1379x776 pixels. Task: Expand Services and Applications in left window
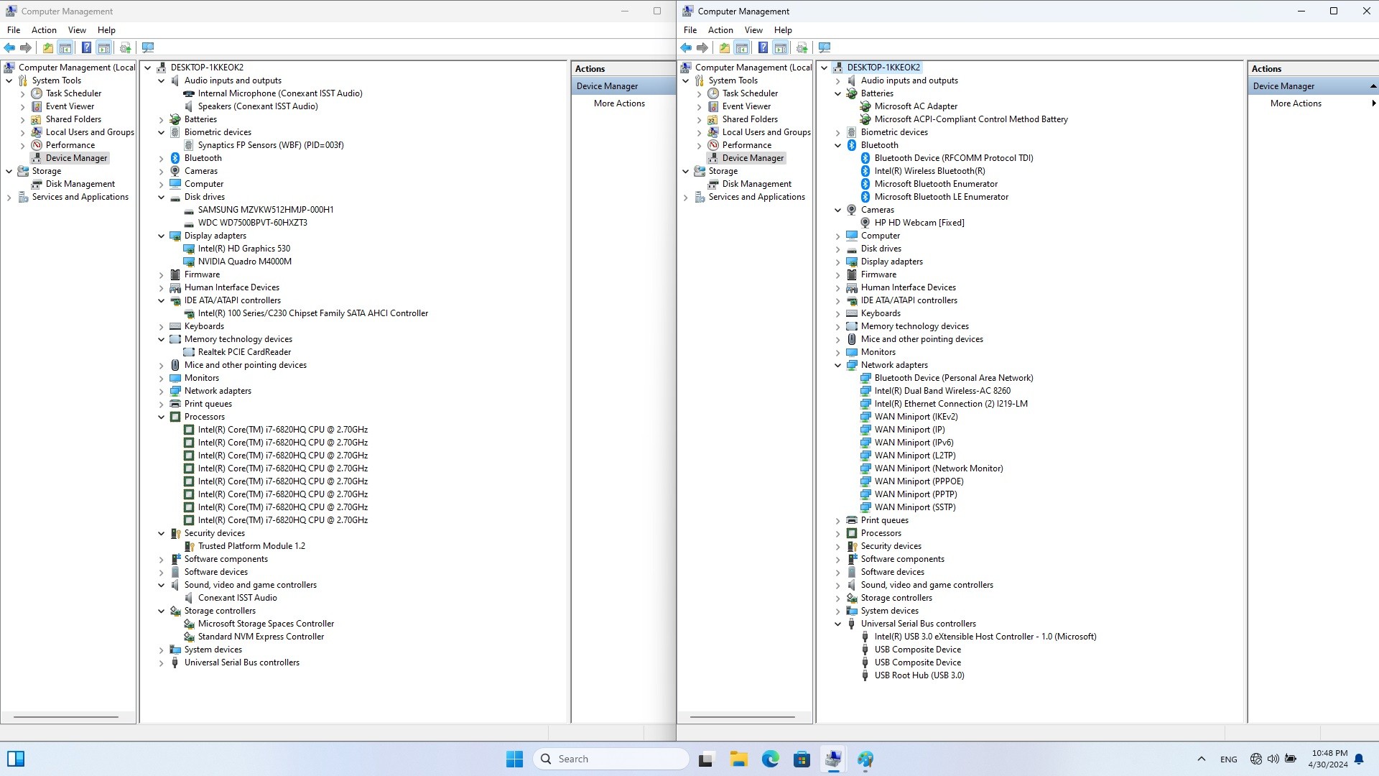[x=9, y=197]
